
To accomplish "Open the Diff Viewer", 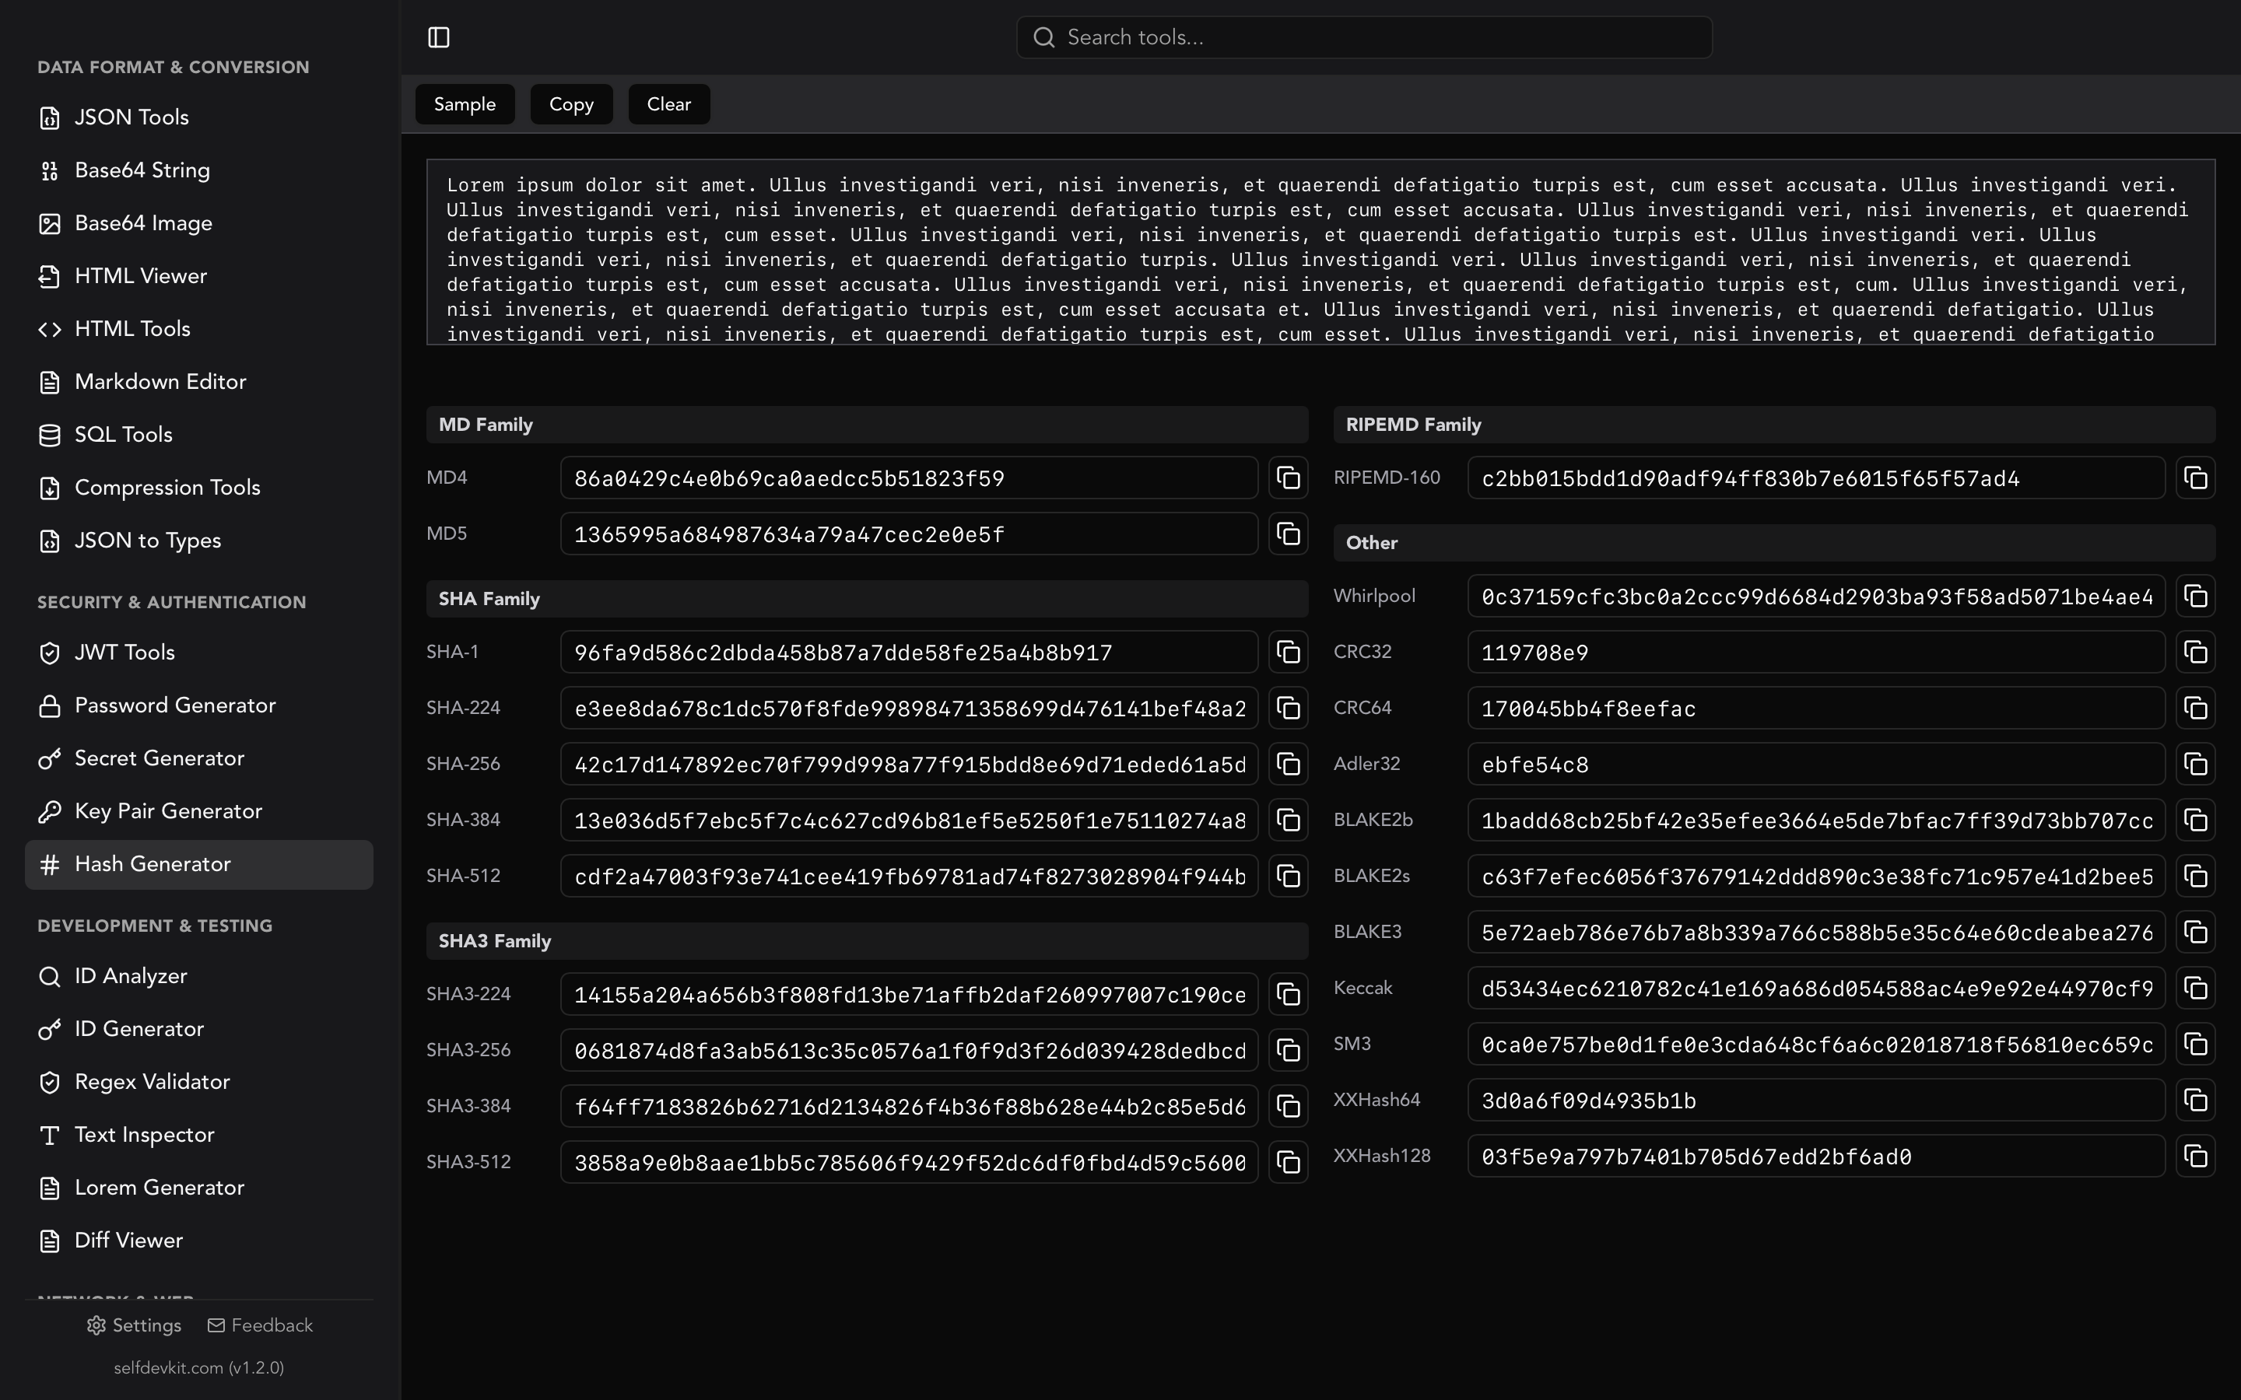I will (x=199, y=1240).
